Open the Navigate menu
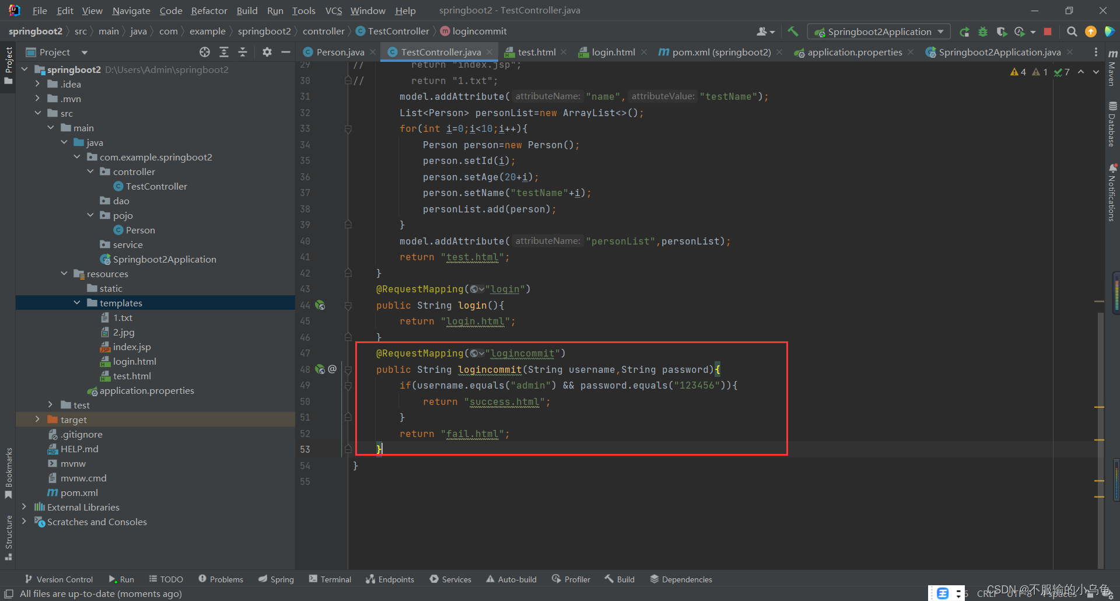1120x601 pixels. pyautogui.click(x=131, y=11)
